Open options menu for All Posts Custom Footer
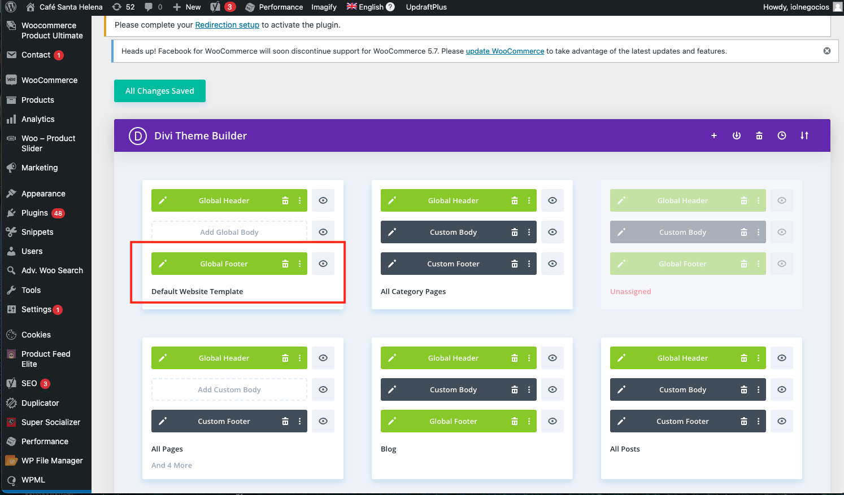844x495 pixels. click(759, 421)
